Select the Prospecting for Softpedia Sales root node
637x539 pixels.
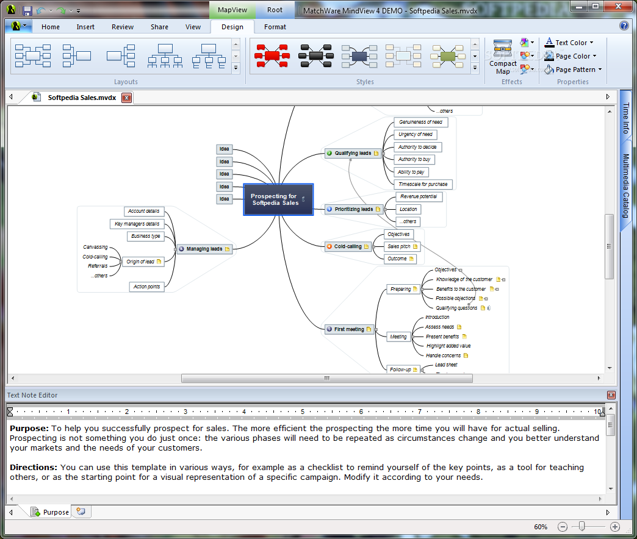[278, 199]
